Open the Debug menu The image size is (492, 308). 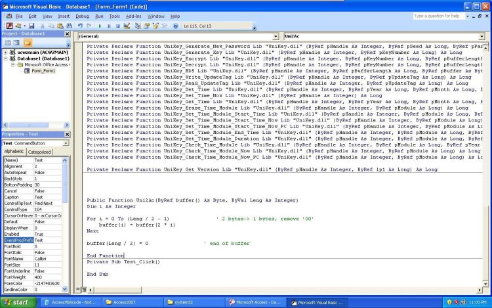coord(82,16)
